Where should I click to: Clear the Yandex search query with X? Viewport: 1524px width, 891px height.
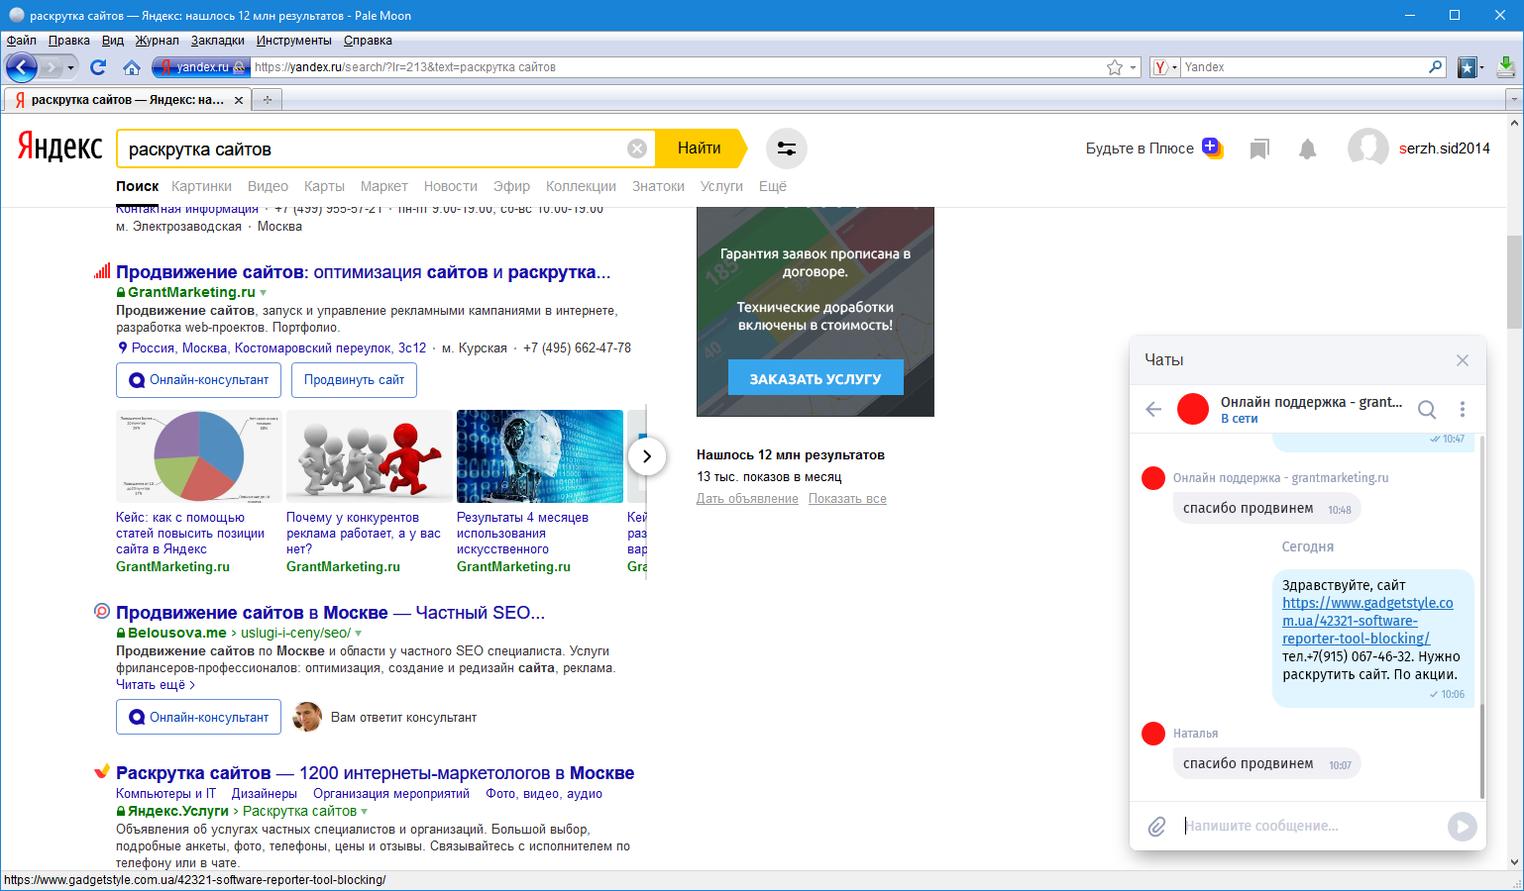point(637,148)
